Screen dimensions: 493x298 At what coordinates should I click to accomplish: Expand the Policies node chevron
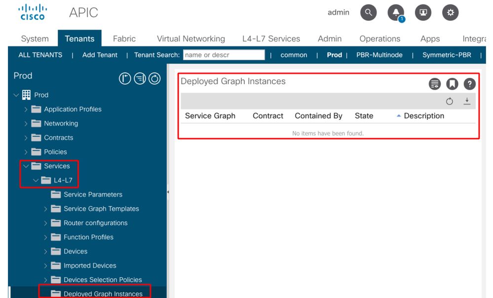(26, 152)
